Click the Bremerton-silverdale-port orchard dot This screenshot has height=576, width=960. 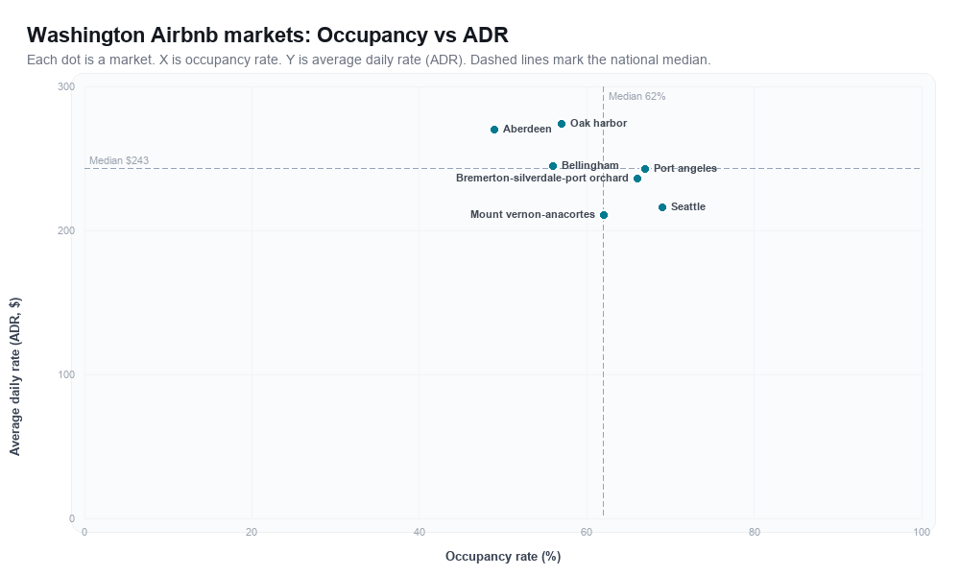coord(637,179)
